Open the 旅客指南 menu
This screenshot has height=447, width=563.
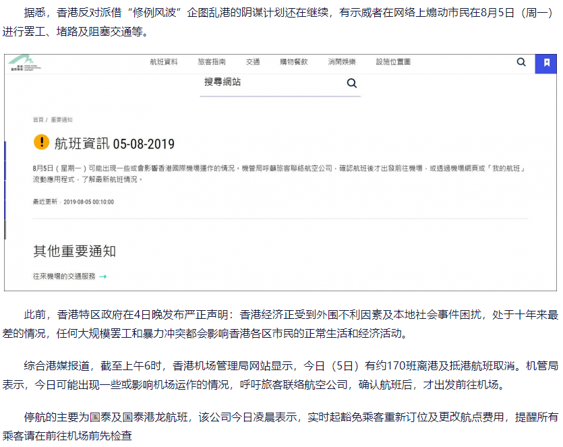[x=212, y=62]
